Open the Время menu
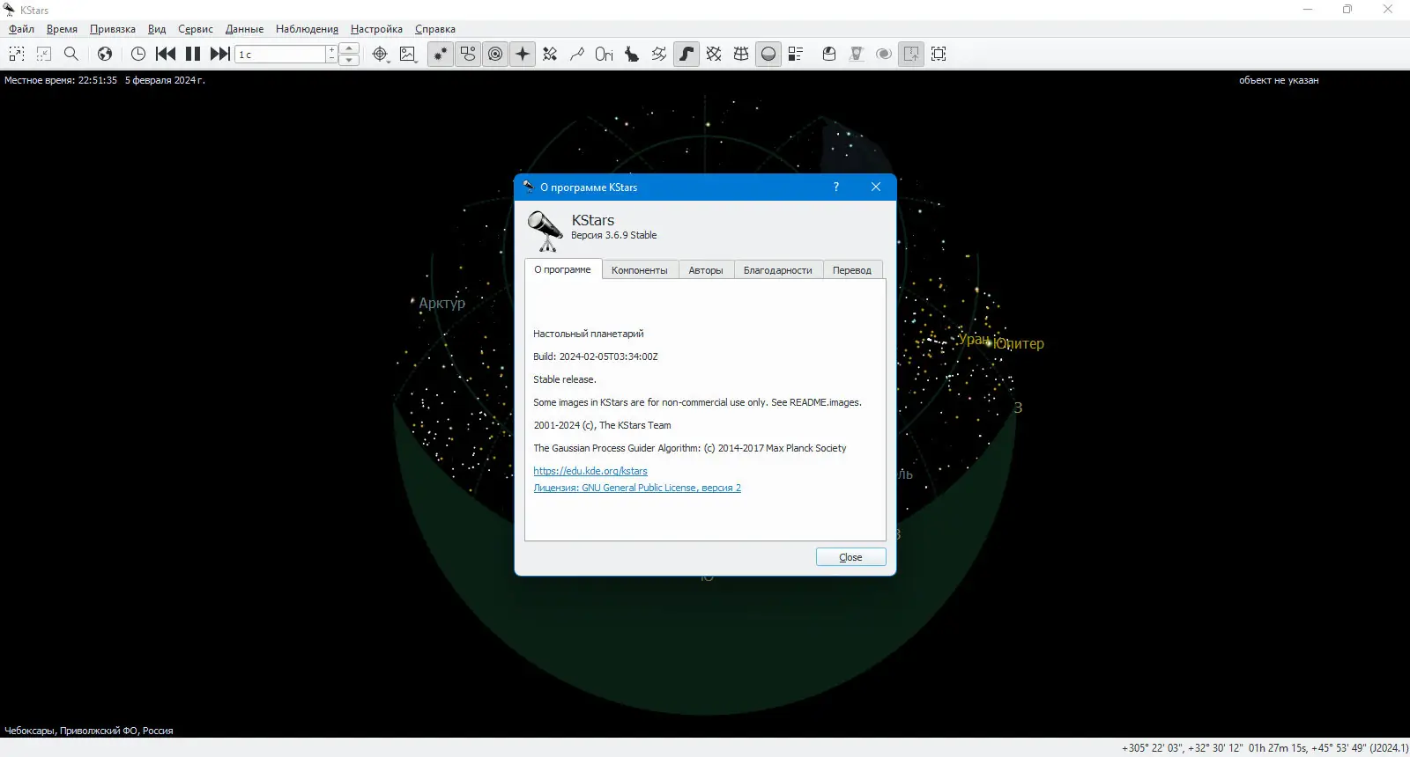This screenshot has width=1410, height=757. click(x=63, y=29)
